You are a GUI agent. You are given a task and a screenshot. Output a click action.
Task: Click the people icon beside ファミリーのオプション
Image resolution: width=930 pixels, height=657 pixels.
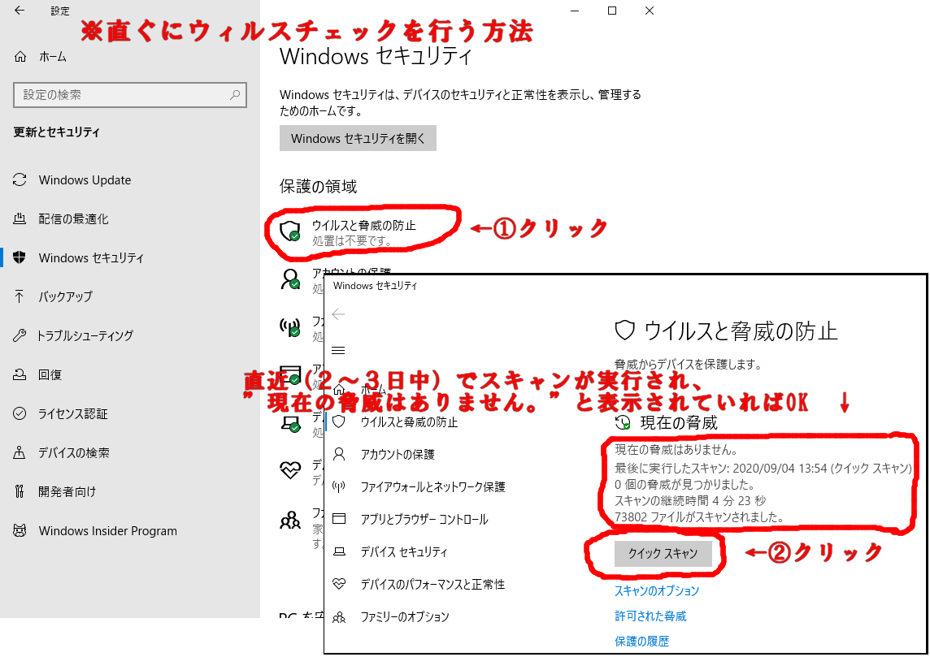339,617
